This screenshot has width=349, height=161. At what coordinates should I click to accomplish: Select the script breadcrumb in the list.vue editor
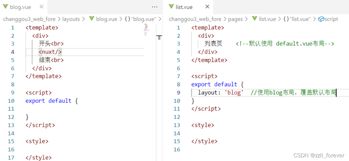coord(331,19)
